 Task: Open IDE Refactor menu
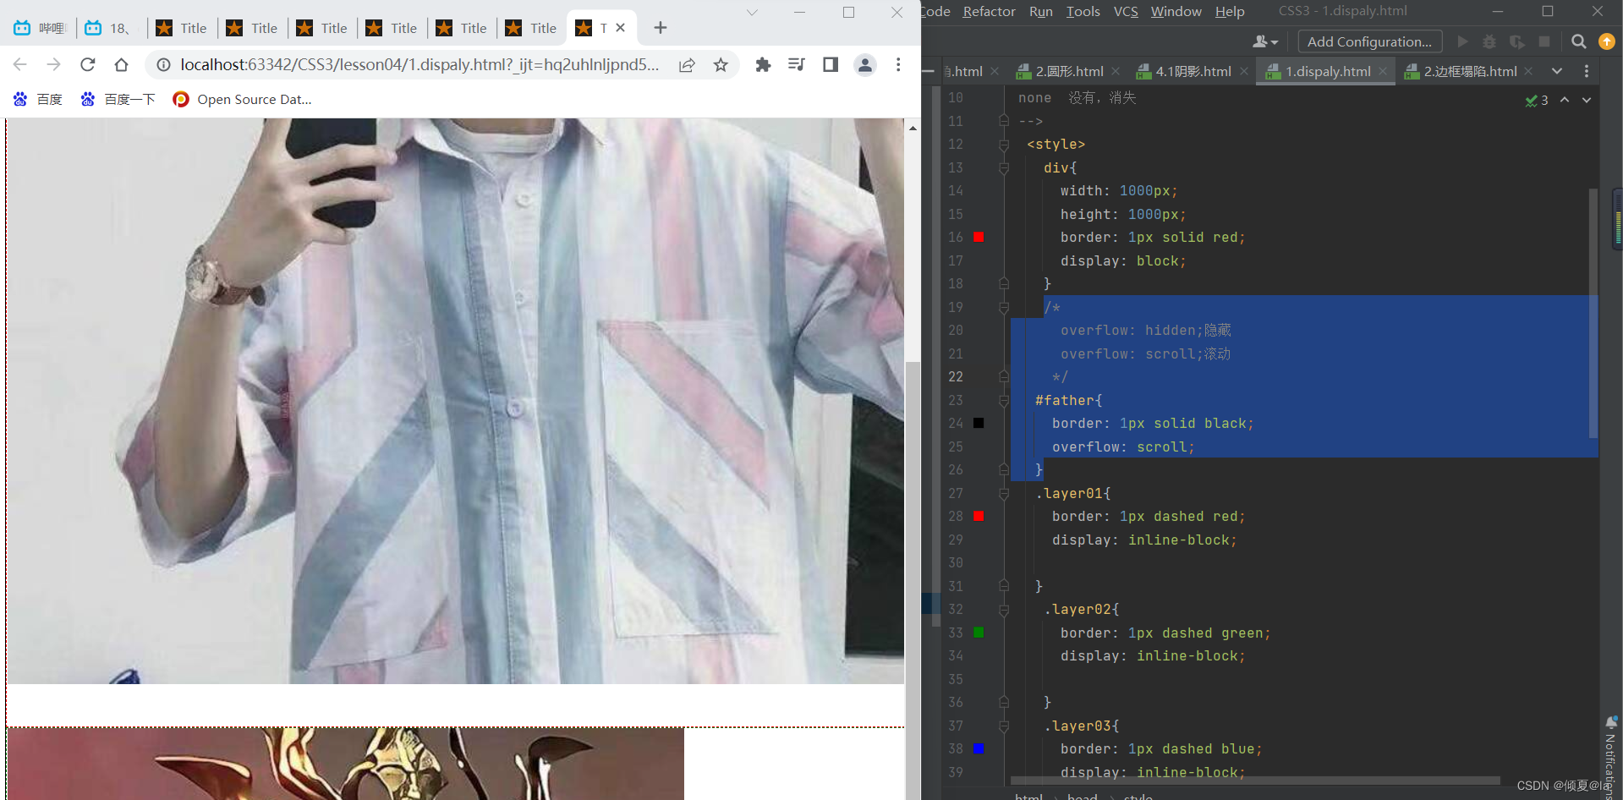[x=989, y=12]
